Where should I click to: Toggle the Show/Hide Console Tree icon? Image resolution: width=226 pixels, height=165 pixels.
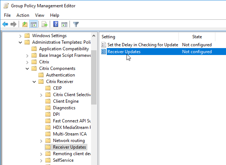pos(34,24)
